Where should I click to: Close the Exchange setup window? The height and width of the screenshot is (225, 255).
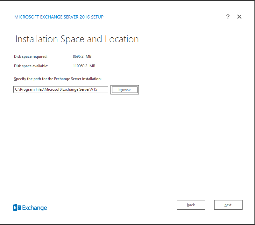239,17
